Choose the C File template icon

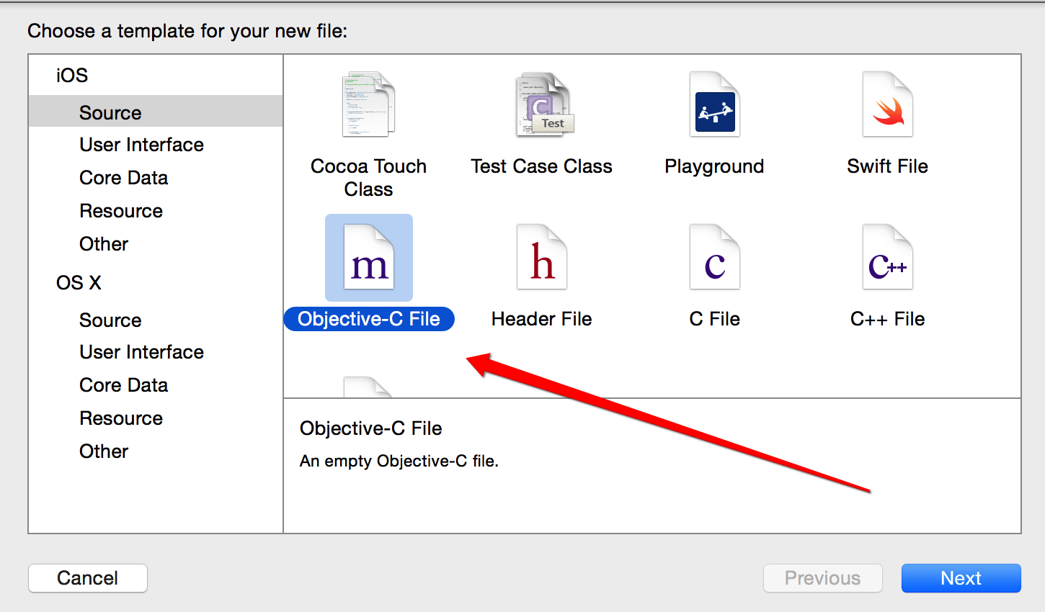click(x=714, y=258)
